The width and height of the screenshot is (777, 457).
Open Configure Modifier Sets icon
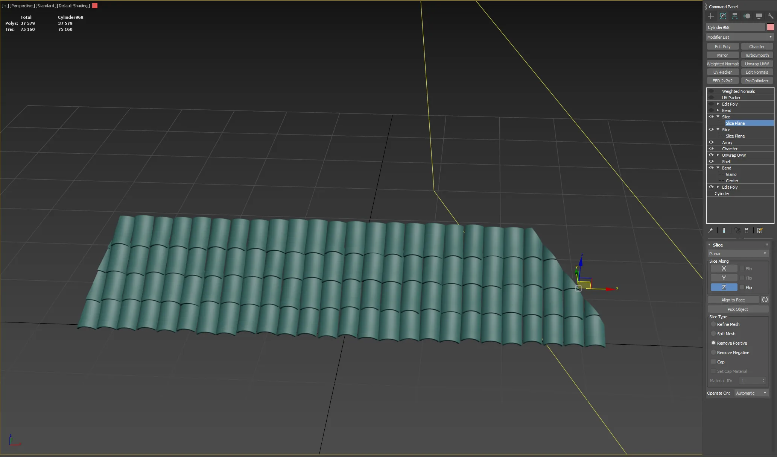click(x=760, y=230)
